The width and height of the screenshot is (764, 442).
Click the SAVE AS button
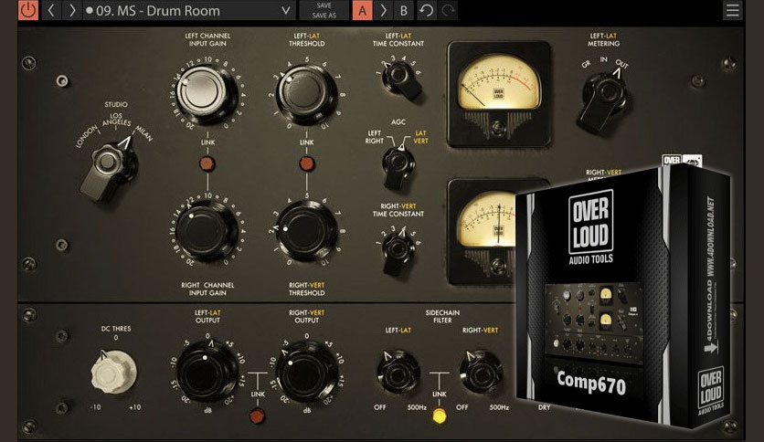pyautogui.click(x=324, y=16)
